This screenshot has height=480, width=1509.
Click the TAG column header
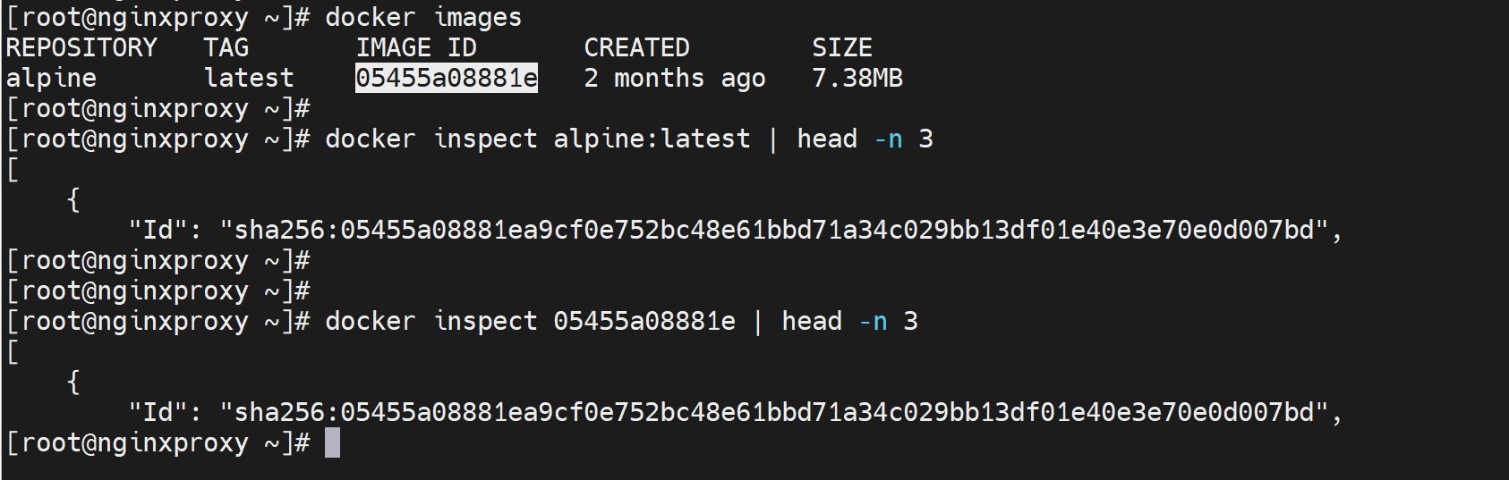point(226,48)
